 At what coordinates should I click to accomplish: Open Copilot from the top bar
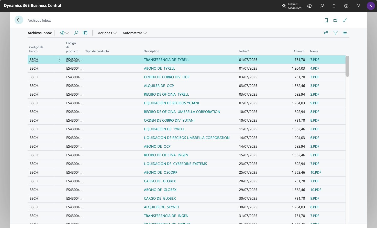point(309,6)
